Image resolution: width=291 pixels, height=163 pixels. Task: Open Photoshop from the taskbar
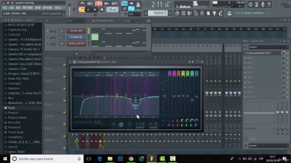point(120,159)
